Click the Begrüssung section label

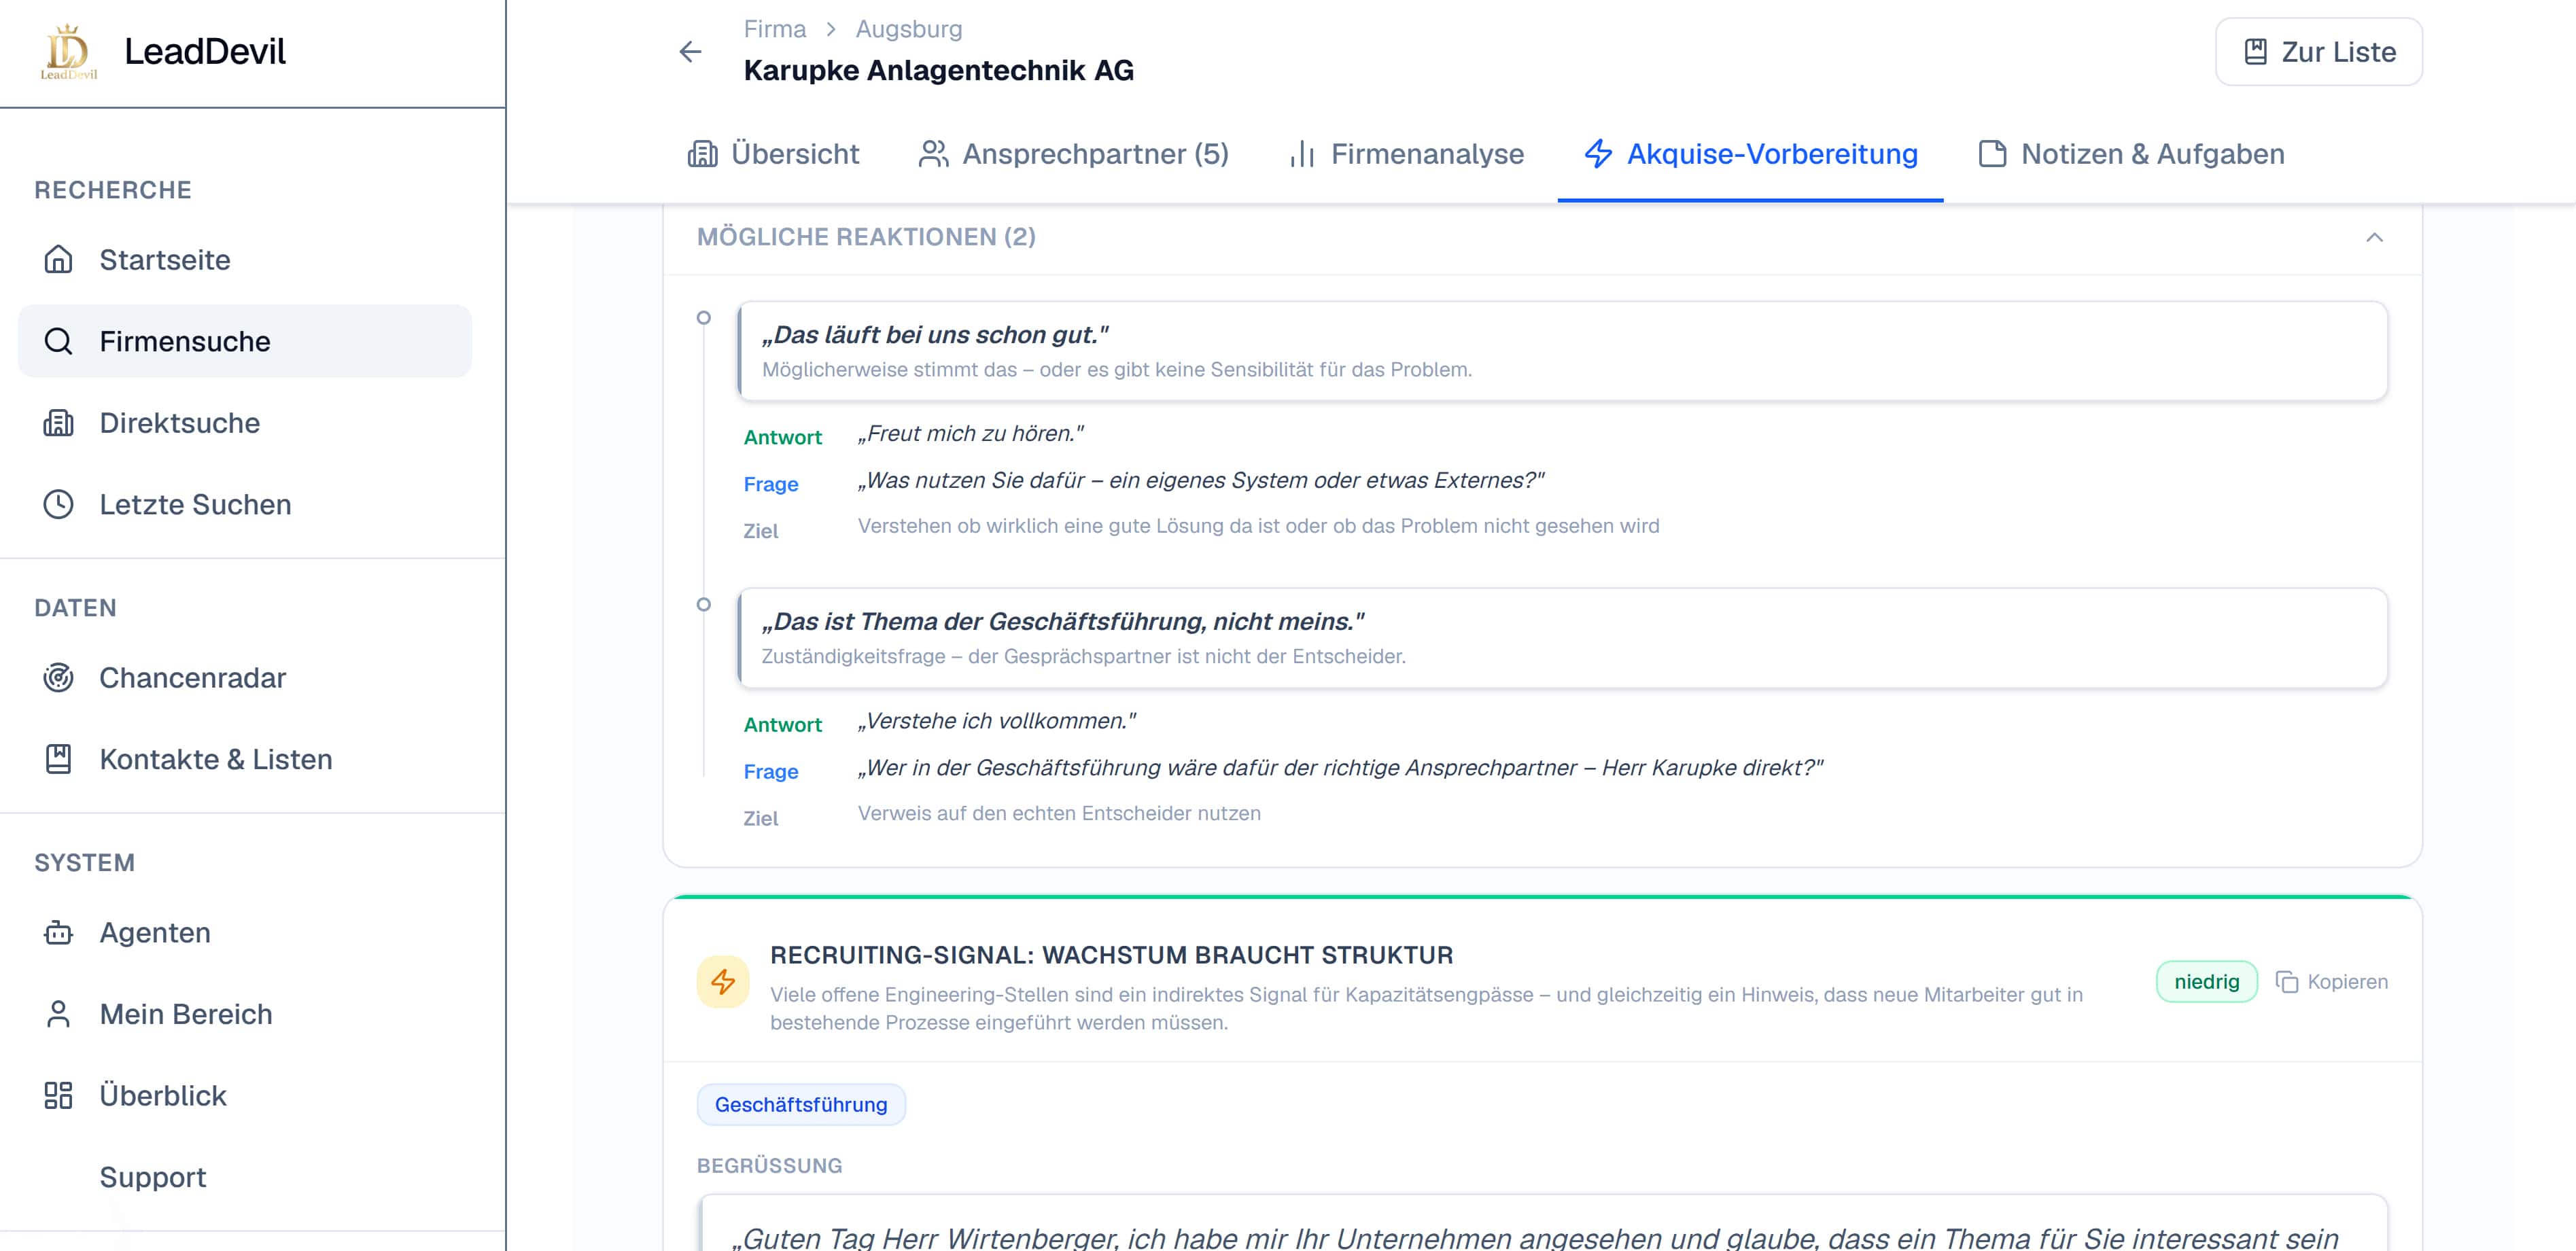tap(769, 1166)
